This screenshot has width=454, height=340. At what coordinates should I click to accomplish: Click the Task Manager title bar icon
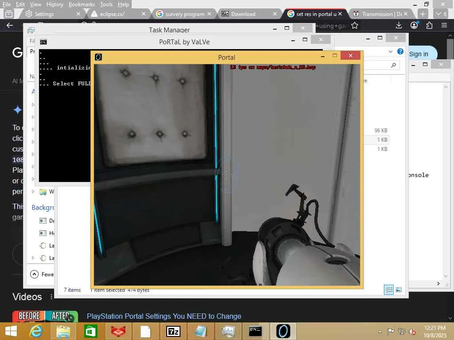[31, 30]
